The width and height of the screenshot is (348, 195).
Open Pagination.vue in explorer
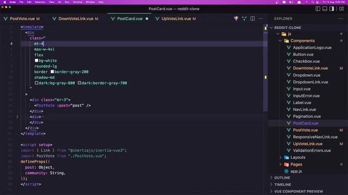tap(307, 116)
